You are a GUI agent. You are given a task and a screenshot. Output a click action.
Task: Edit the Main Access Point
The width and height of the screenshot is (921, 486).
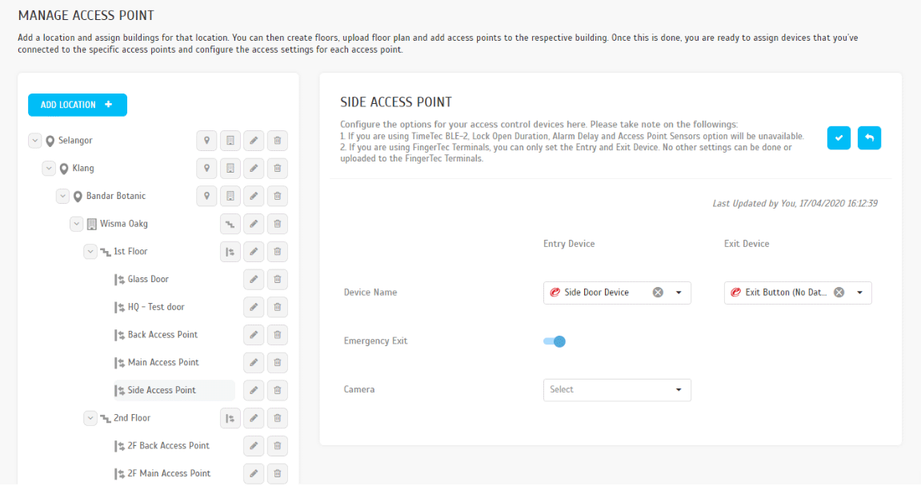tap(254, 363)
